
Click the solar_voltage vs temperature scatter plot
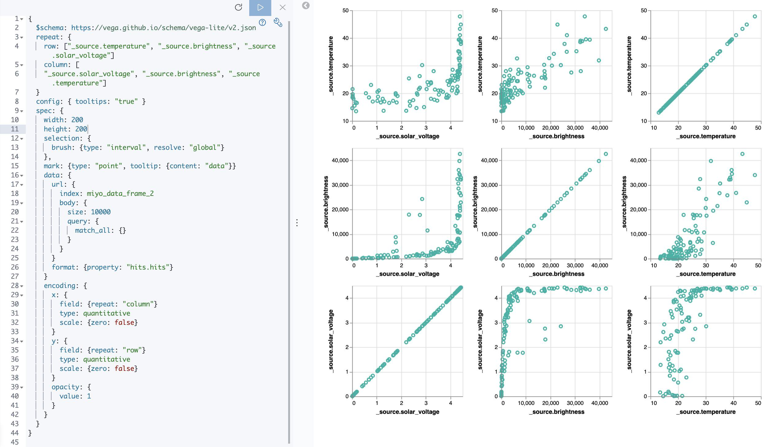706,341
